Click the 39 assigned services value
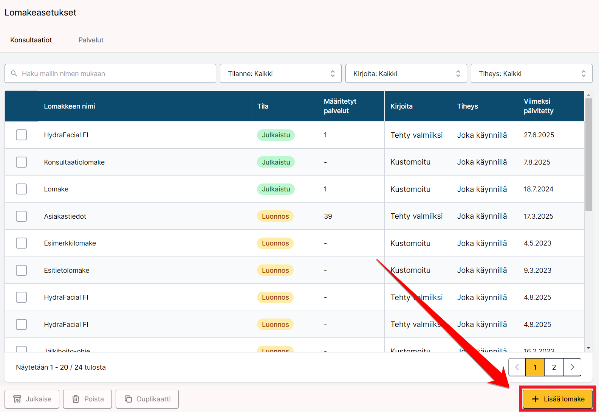Screen dimensions: 599x412 (328, 216)
